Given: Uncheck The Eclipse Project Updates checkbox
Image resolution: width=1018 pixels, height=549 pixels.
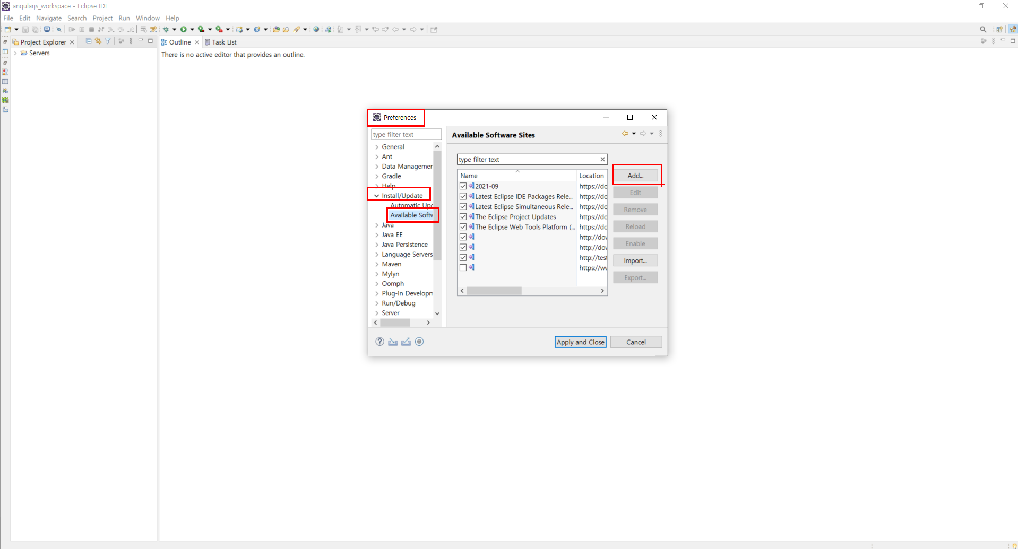Looking at the screenshot, I should [463, 216].
